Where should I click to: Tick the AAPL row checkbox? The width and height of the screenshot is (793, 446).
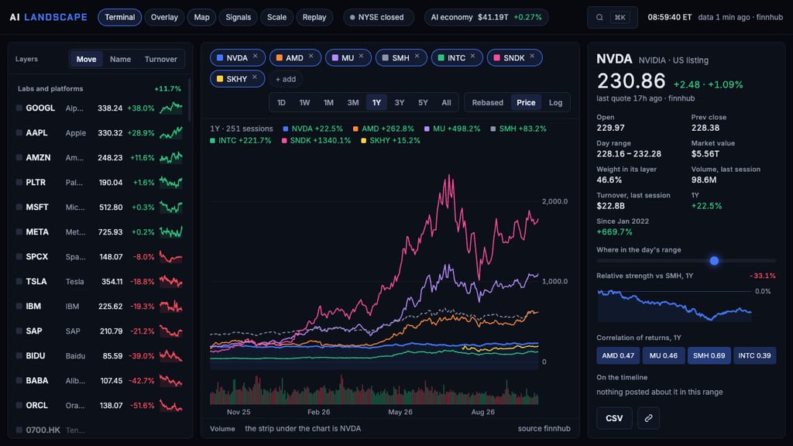pyautogui.click(x=19, y=132)
